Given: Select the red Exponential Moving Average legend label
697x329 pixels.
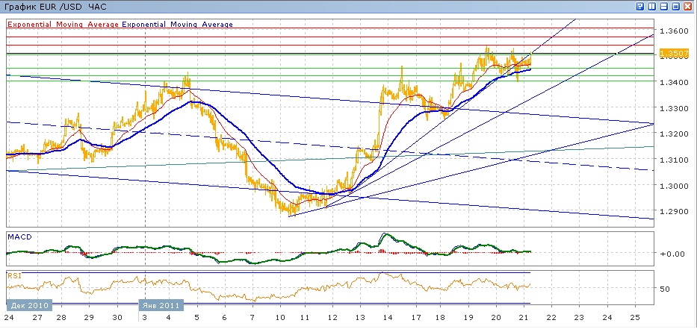Looking at the screenshot, I should (x=63, y=25).
